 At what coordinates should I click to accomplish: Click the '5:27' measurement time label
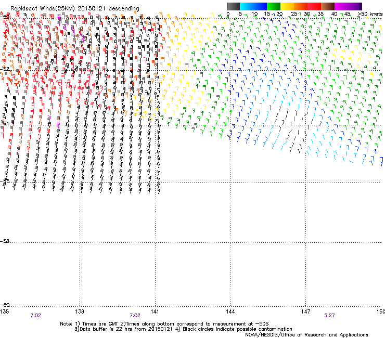pos(329,316)
